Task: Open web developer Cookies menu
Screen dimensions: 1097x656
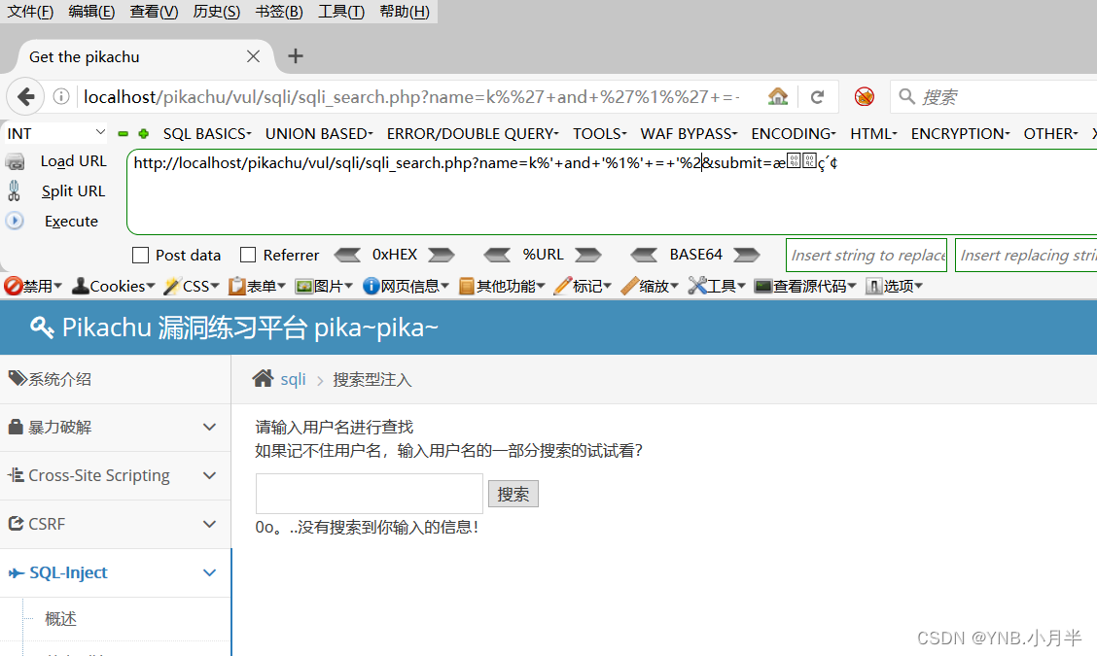Action: coord(114,286)
